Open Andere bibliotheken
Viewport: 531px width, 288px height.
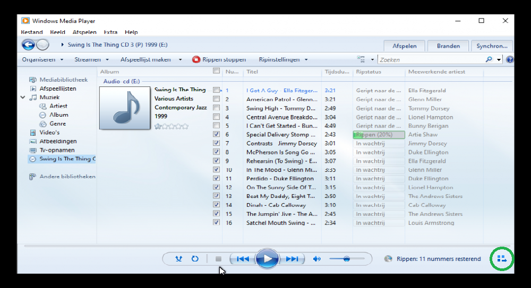[x=67, y=176]
